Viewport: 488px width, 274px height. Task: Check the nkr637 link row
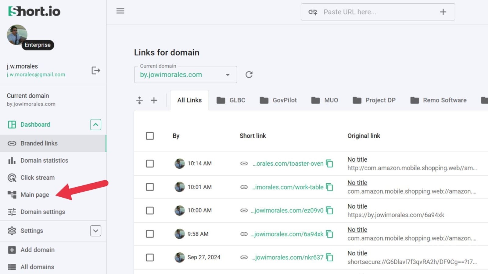(150, 257)
